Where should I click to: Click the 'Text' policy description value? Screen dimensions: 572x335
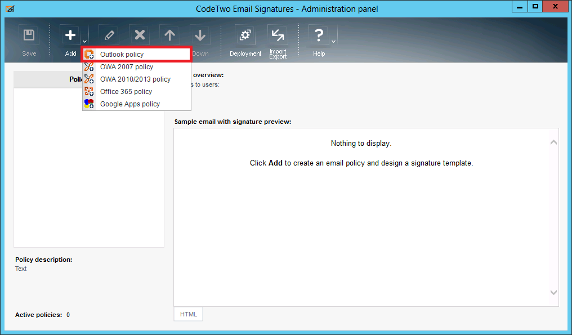[21, 269]
